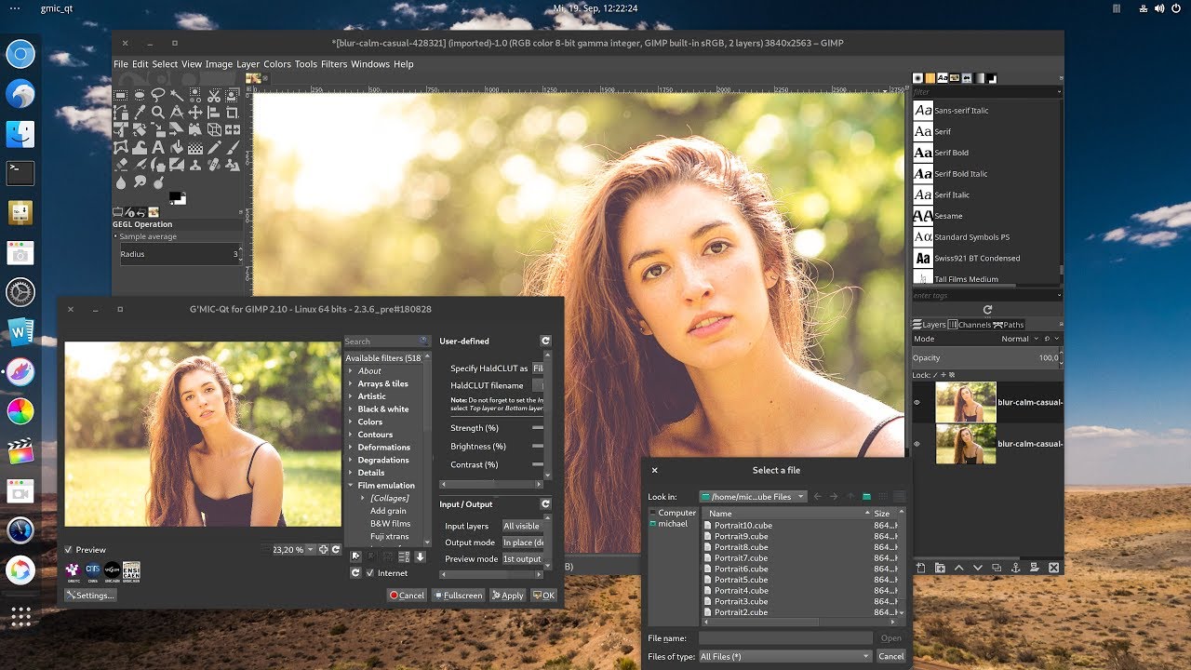Click Cancel in Select a file dialog
Image resolution: width=1191 pixels, height=670 pixels.
[890, 656]
